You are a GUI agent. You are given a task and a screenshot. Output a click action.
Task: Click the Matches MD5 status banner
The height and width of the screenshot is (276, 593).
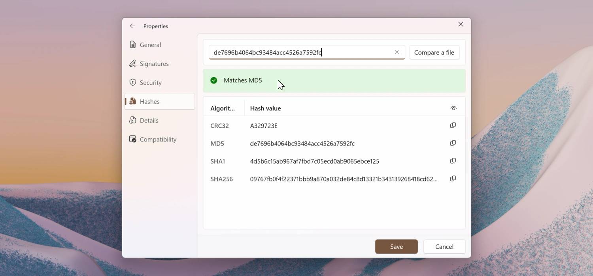334,80
